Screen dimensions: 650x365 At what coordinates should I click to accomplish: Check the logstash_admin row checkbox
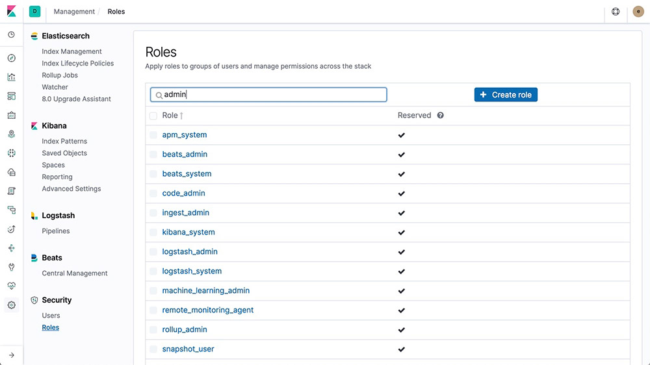point(153,252)
